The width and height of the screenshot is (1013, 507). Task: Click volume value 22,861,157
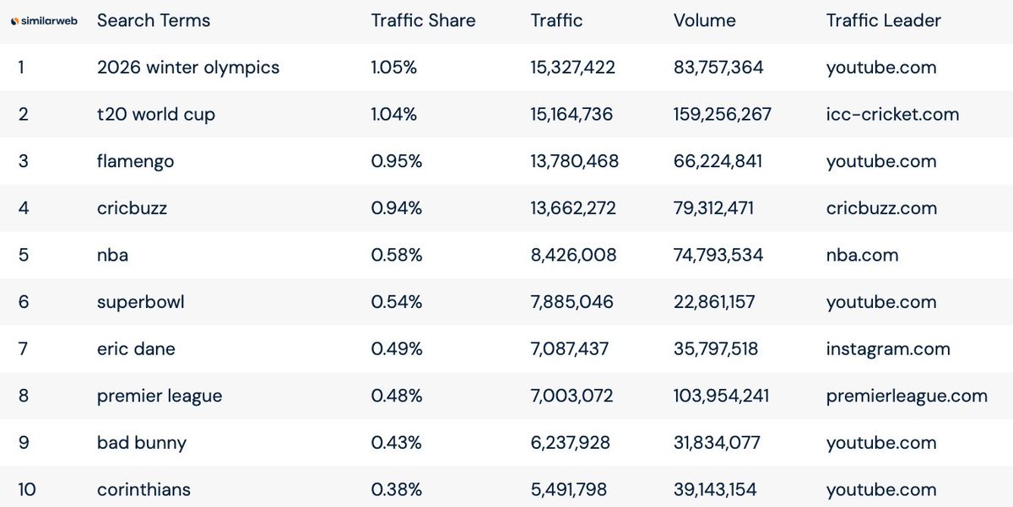[714, 302]
